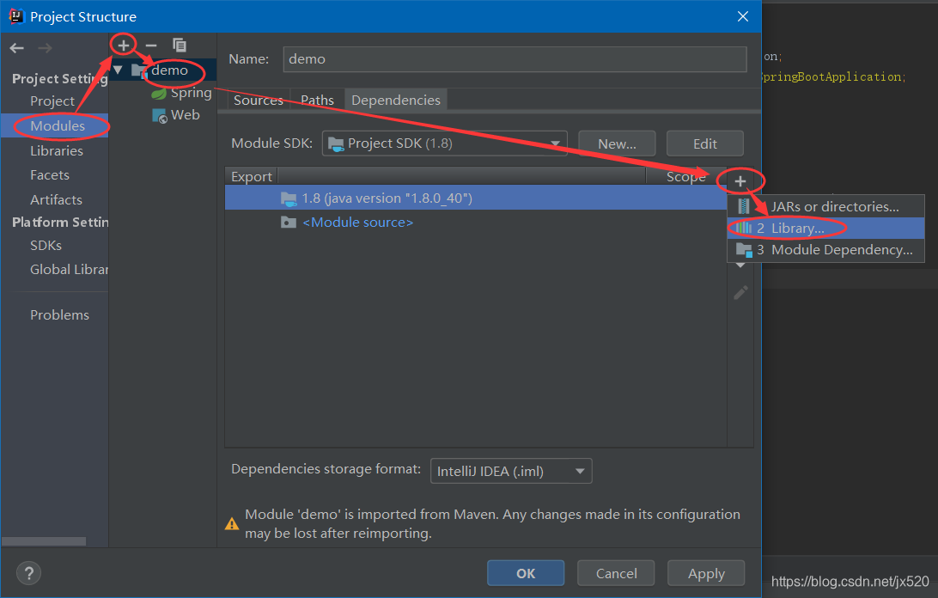Select the 1.8 java version row
938x598 pixels.
tap(476, 198)
